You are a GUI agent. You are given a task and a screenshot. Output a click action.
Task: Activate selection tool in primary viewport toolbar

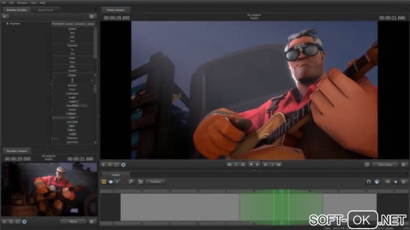(x=104, y=165)
